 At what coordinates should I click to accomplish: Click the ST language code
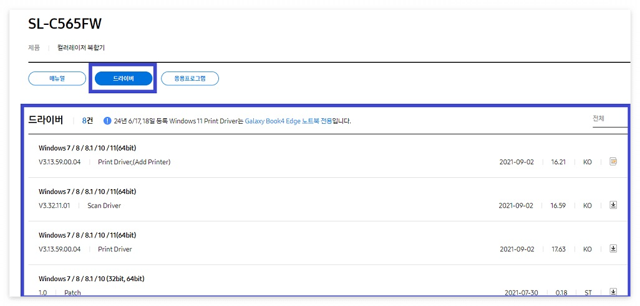(588, 292)
